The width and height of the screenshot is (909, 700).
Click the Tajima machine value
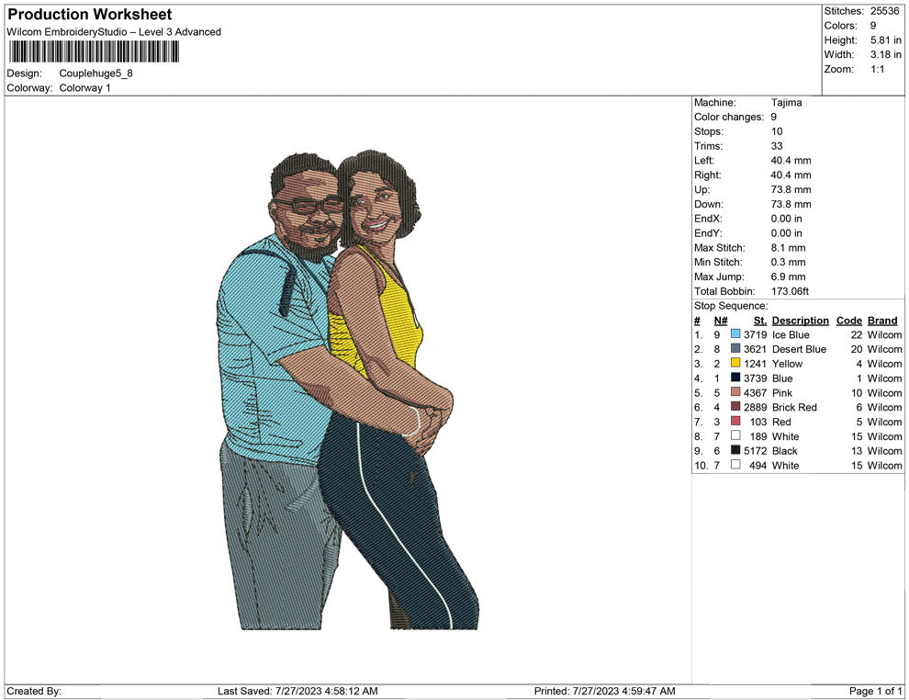tap(786, 103)
